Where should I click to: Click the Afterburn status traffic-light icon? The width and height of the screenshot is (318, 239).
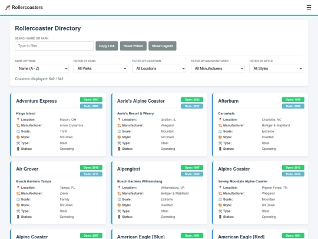(220, 149)
